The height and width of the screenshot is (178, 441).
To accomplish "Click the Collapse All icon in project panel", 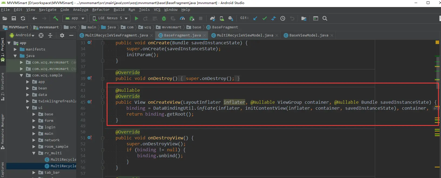I will 50,35.
